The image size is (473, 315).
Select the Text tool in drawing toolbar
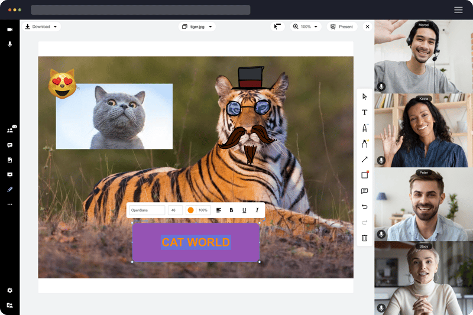tap(364, 112)
